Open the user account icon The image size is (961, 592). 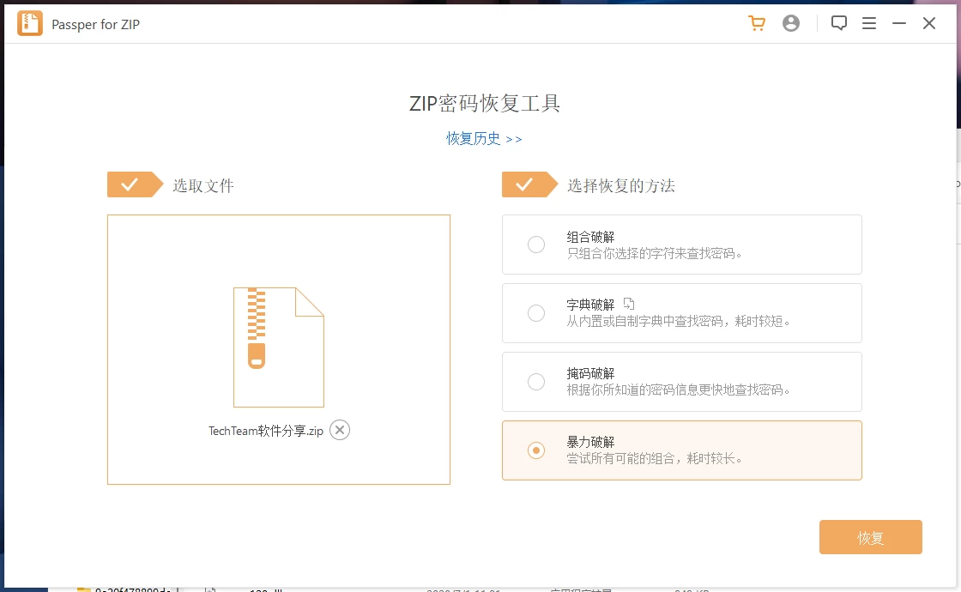(790, 23)
